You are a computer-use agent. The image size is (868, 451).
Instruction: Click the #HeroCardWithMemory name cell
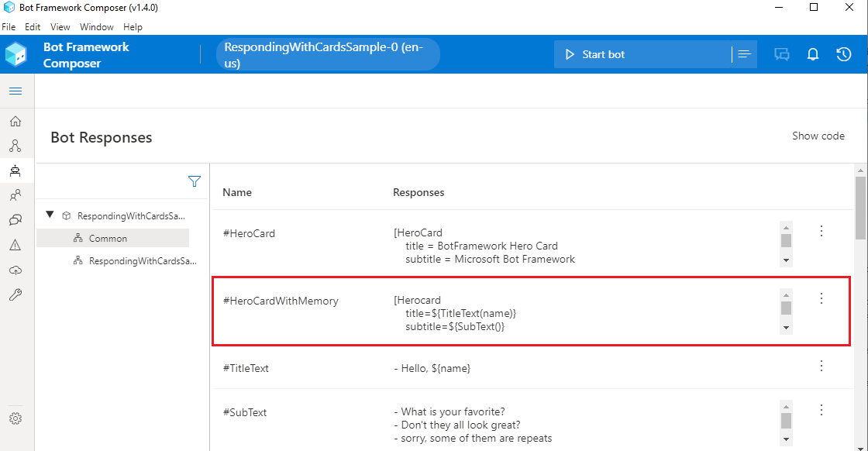point(281,301)
